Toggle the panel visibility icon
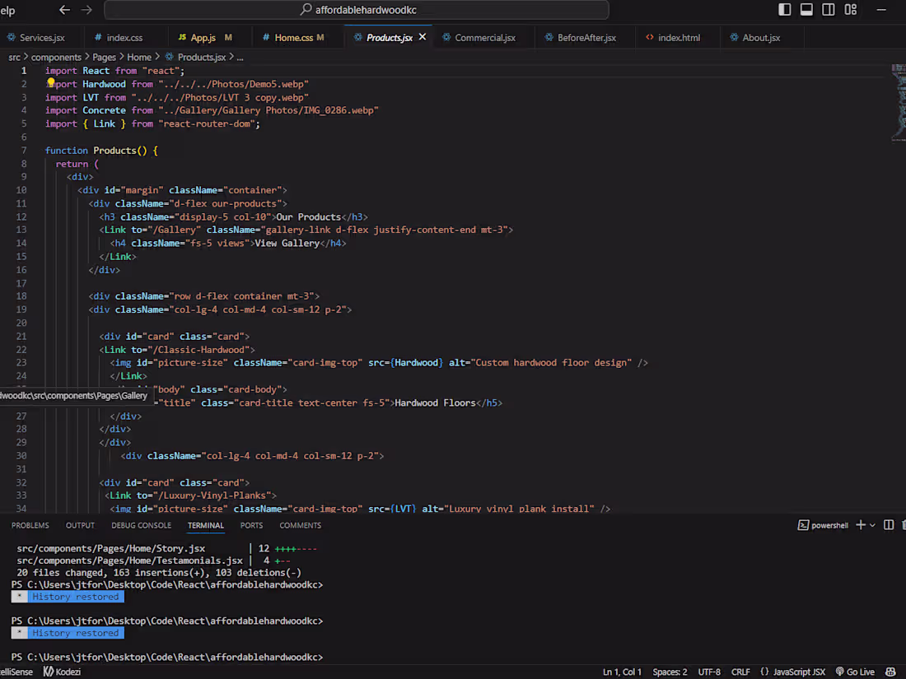Screen dimensions: 906x679 pyautogui.click(x=807, y=8)
